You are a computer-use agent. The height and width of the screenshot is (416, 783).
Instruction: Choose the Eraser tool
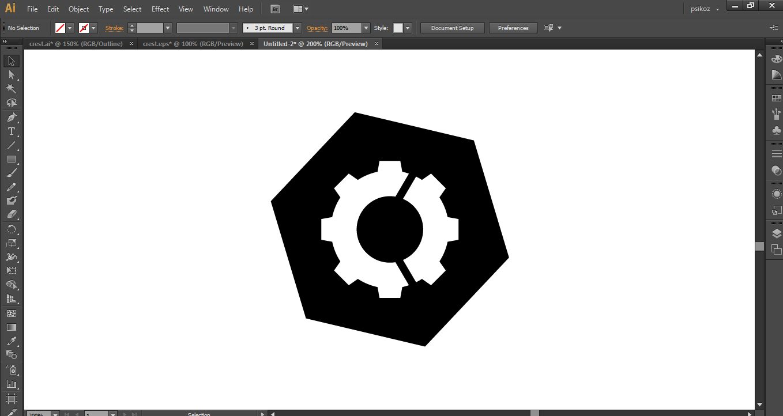11,214
